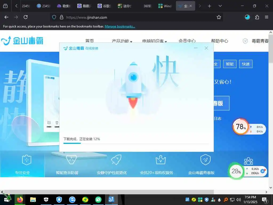Screen dimensions: 273x205
Task: Open File Explorer from the taskbar
Action: (33, 200)
